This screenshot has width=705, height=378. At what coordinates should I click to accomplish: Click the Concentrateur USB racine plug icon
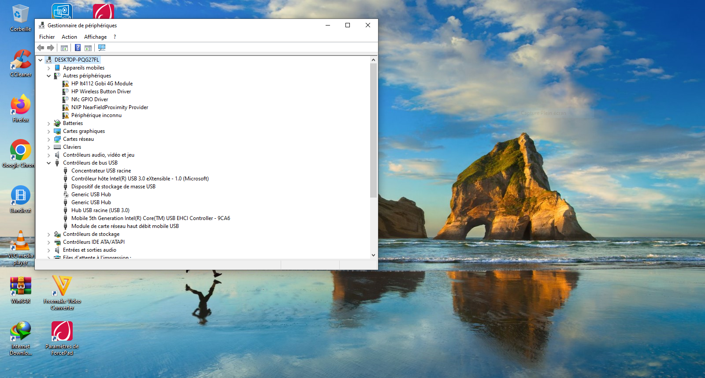click(x=66, y=171)
